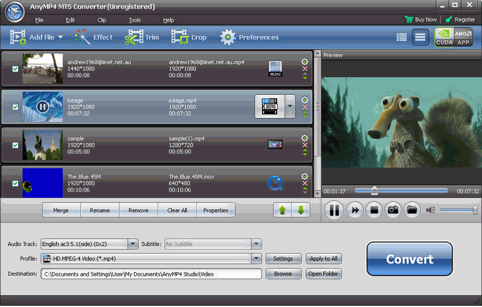Screen dimensions: 482x307
Task: Open the File menu
Action: [39, 20]
